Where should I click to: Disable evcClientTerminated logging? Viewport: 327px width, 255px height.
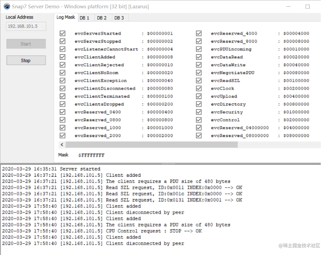tap(62, 96)
